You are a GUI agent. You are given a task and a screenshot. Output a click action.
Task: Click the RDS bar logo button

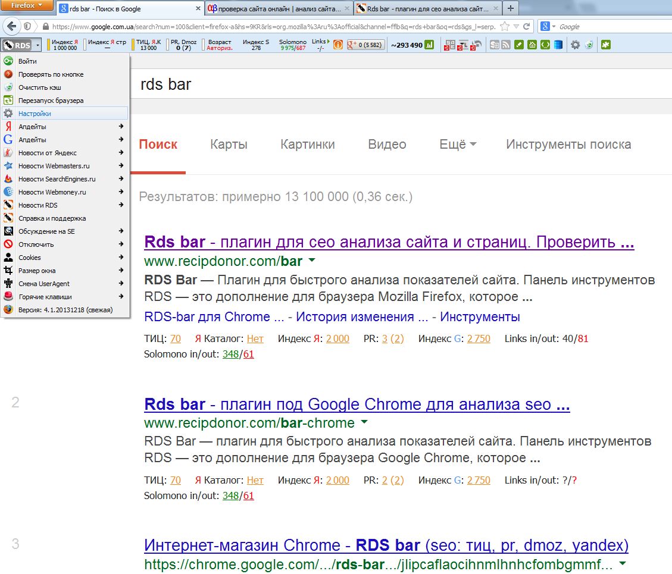click(17, 45)
